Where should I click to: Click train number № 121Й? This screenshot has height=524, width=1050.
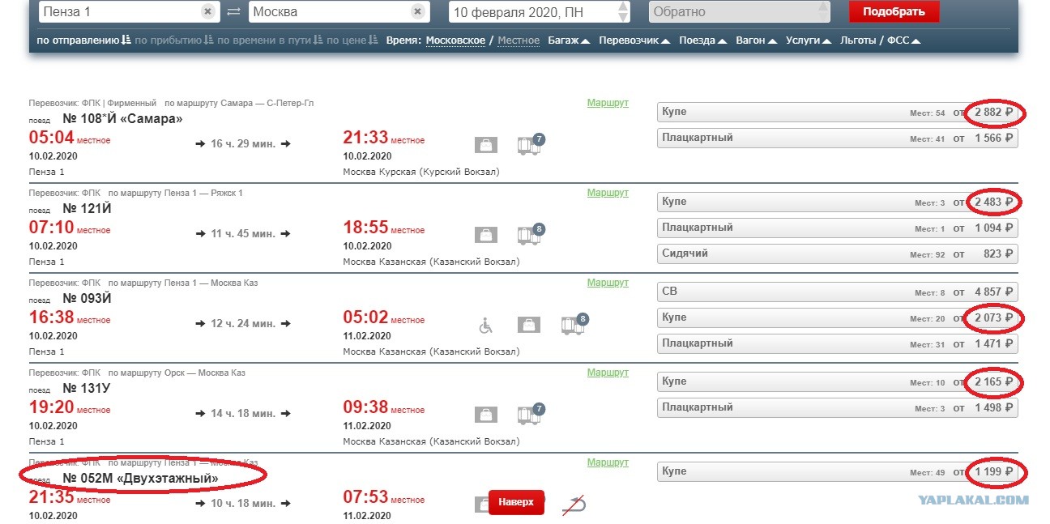87,208
